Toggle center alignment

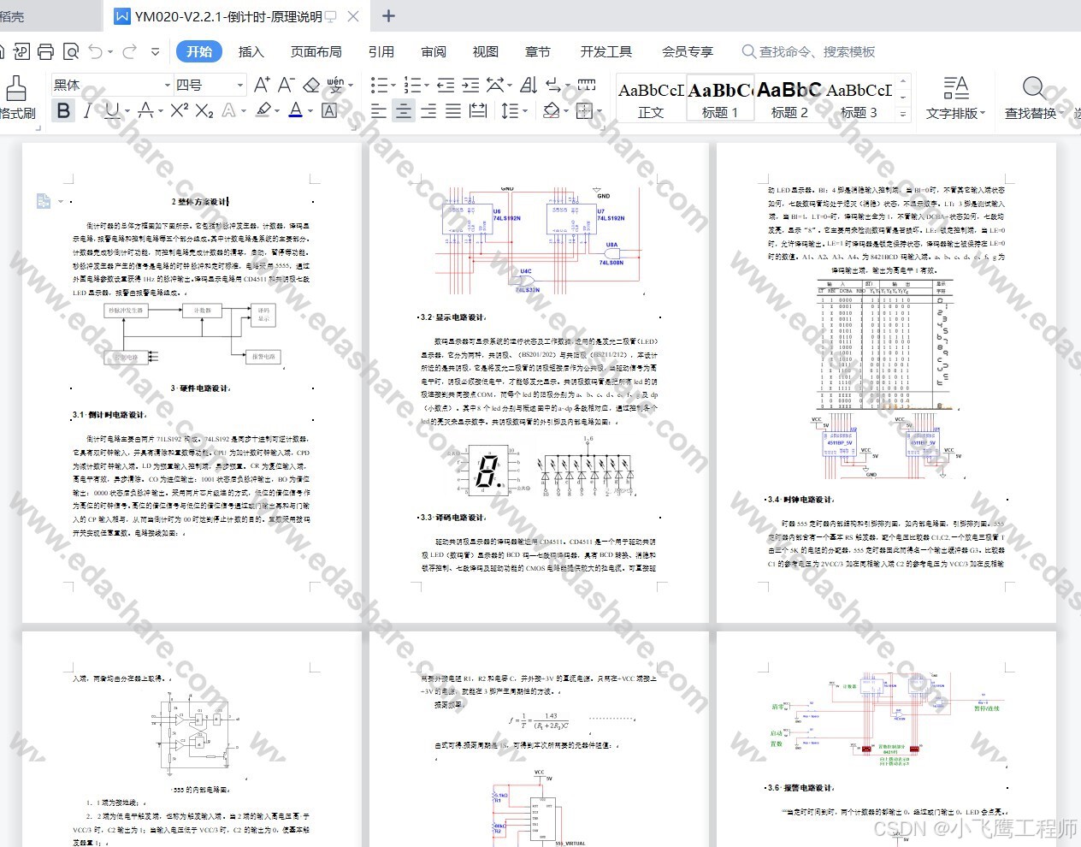[404, 110]
